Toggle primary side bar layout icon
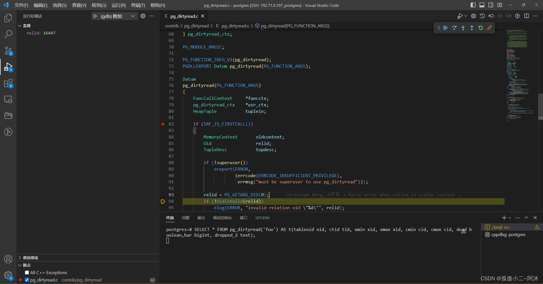543x284 pixels. coord(473,5)
